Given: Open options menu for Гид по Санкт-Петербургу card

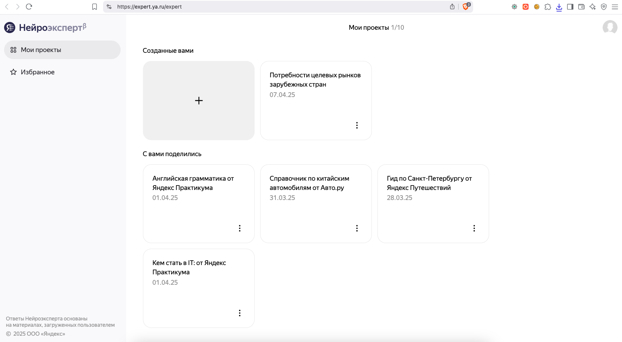Looking at the screenshot, I should coord(474,228).
